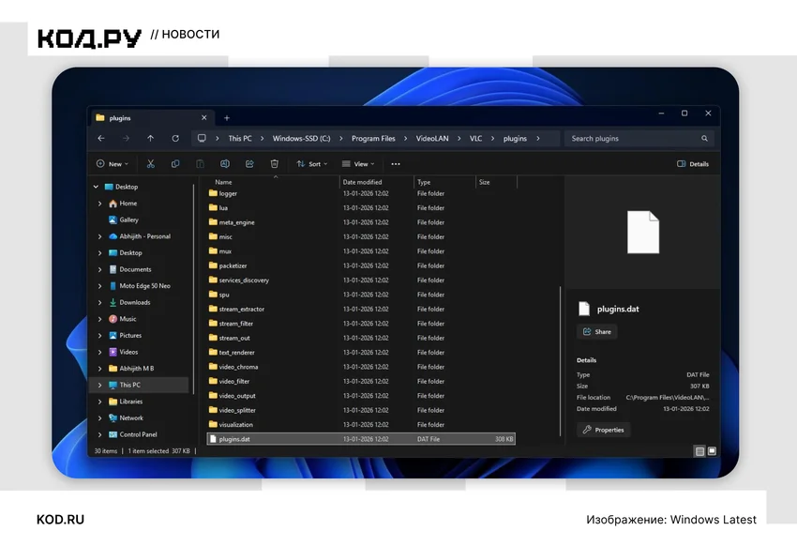Click Program Files breadcrumb
797x546 pixels.
tap(373, 138)
